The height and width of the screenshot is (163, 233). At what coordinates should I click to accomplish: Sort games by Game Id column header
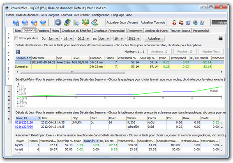28,118
